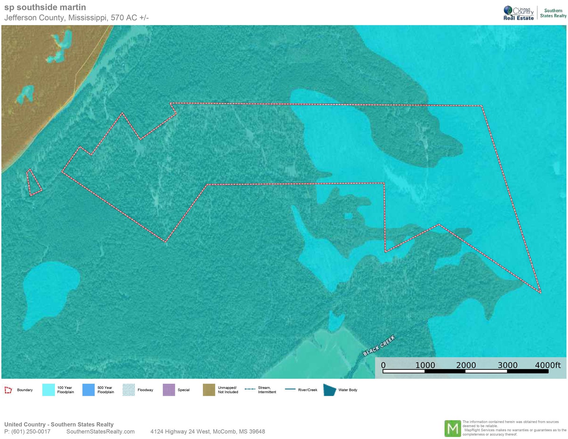Click the green MapRight M logo
Viewport: 568px width, 439px height.
[x=452, y=428]
